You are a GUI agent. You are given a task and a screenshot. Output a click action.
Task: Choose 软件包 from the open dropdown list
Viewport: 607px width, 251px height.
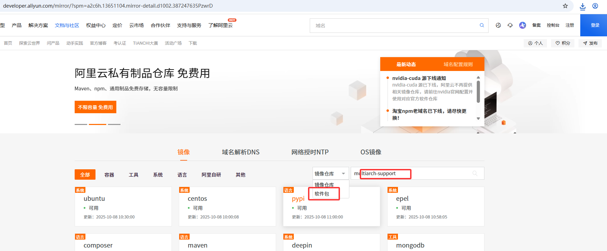point(322,194)
